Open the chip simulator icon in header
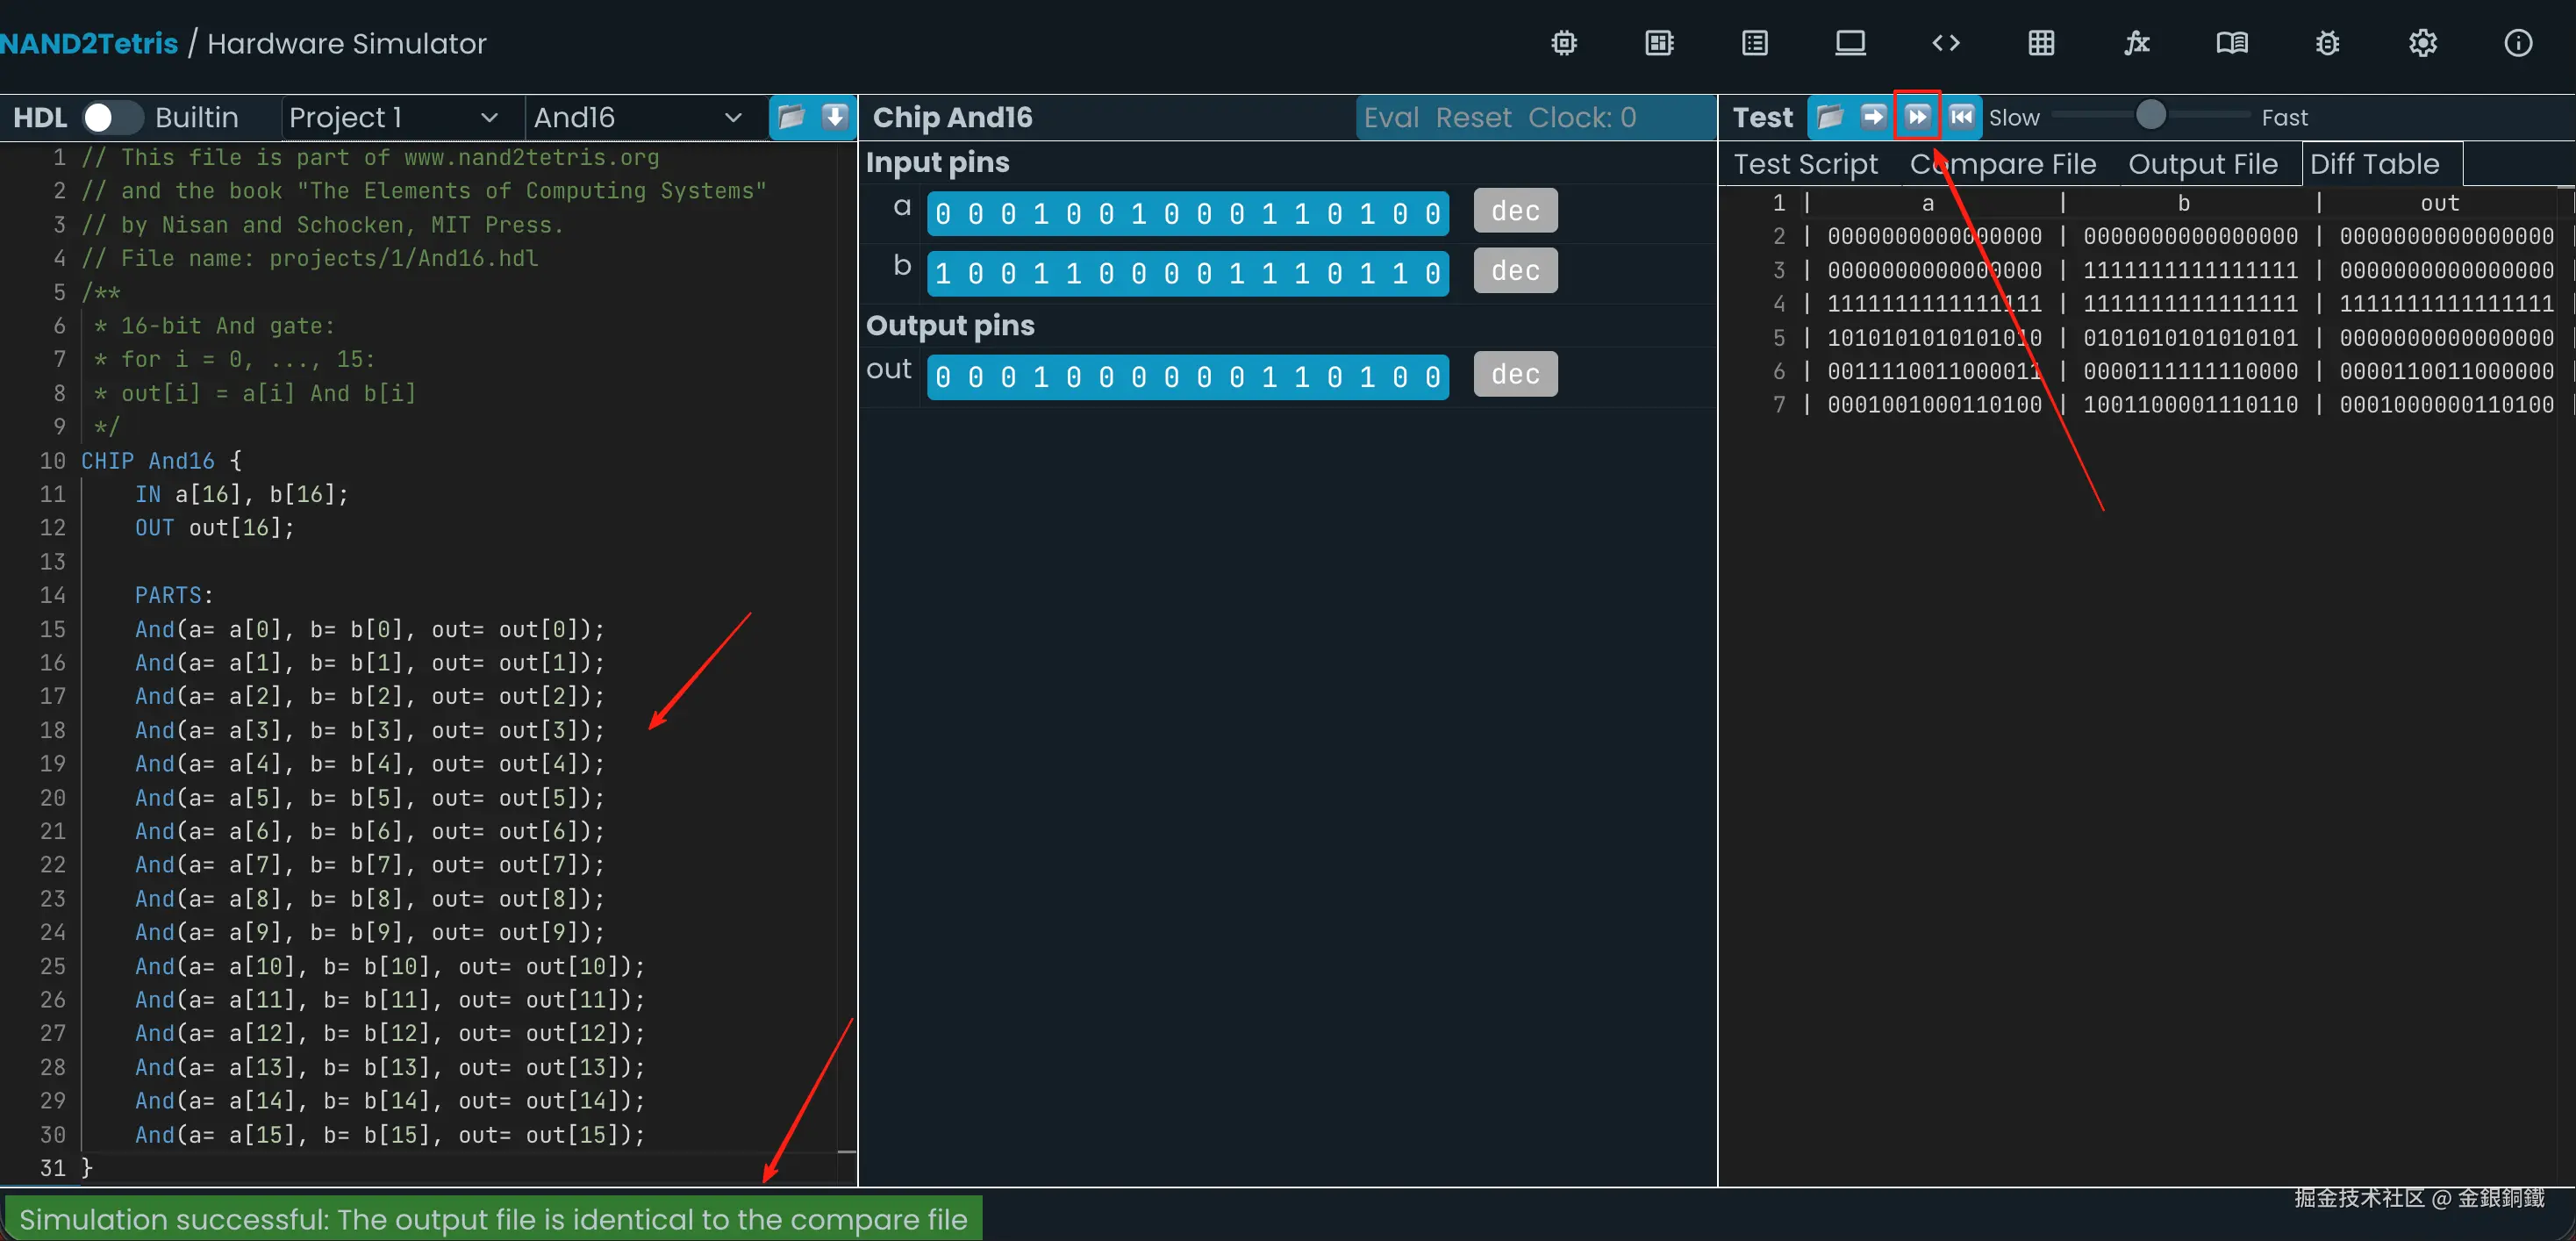 click(1564, 43)
